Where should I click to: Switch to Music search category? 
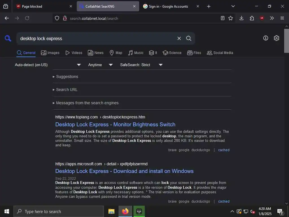pos(136,53)
